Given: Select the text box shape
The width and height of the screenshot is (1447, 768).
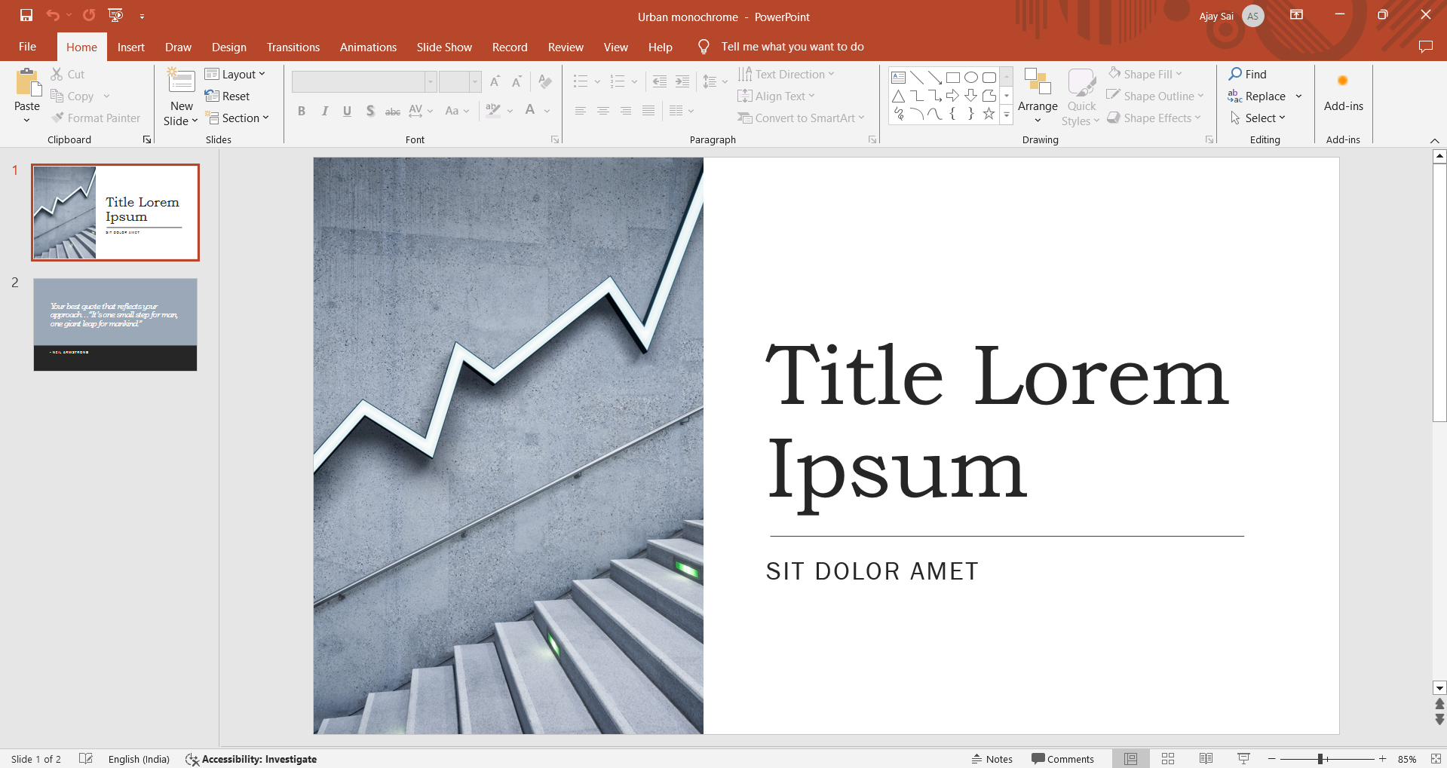Looking at the screenshot, I should [x=898, y=78].
